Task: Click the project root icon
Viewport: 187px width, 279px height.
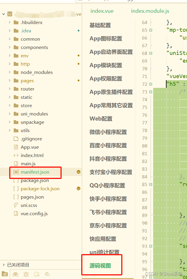Action: (10, 14)
